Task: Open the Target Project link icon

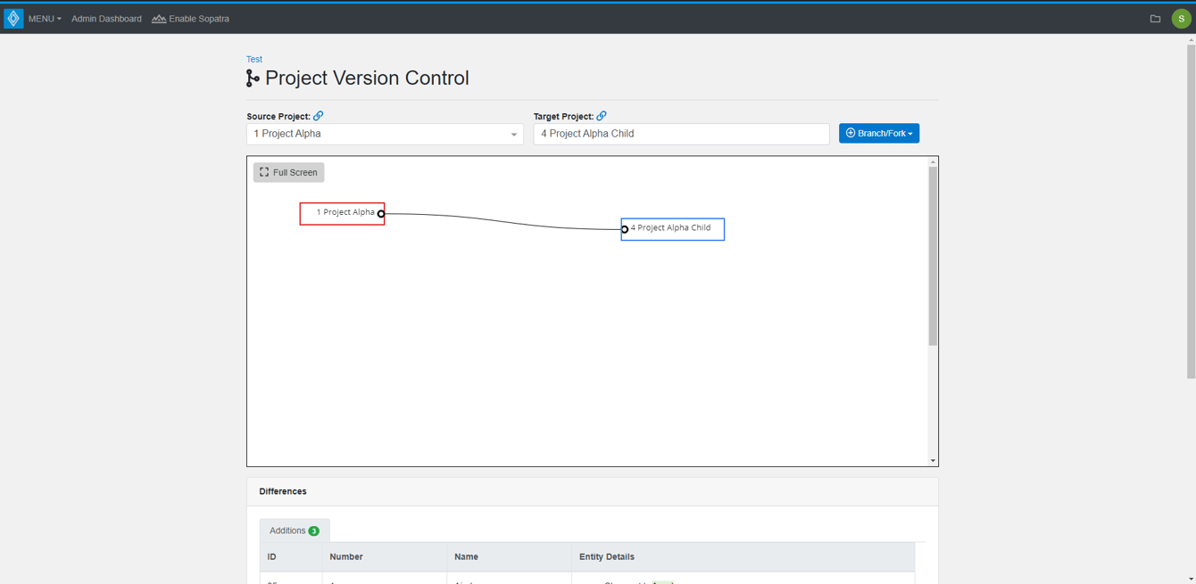Action: coord(602,116)
